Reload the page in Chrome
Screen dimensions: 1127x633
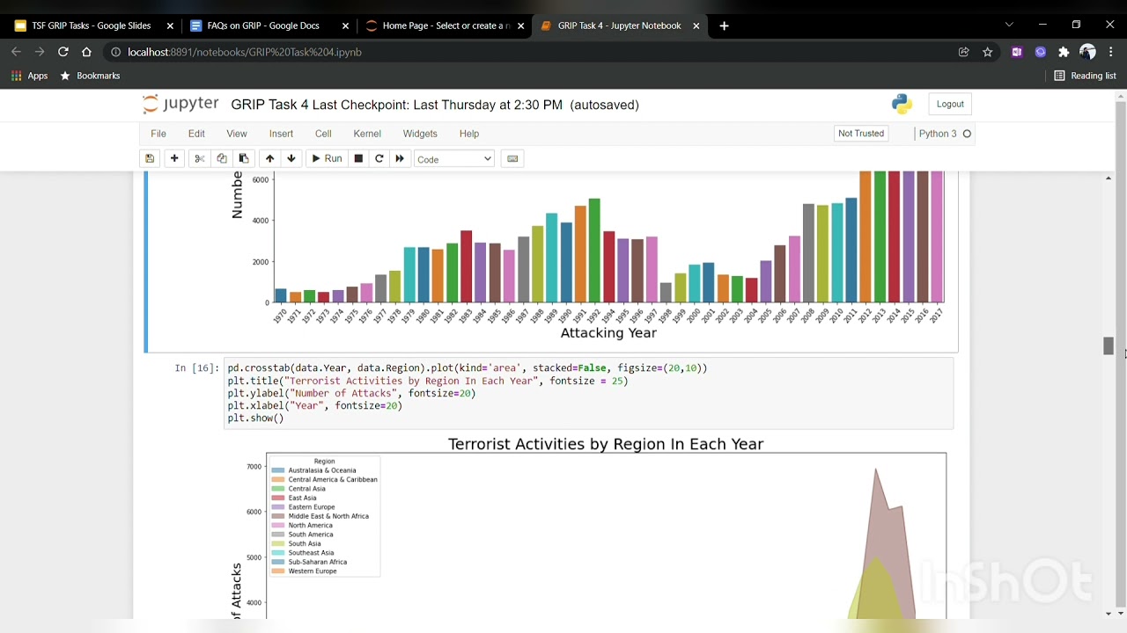tap(63, 52)
